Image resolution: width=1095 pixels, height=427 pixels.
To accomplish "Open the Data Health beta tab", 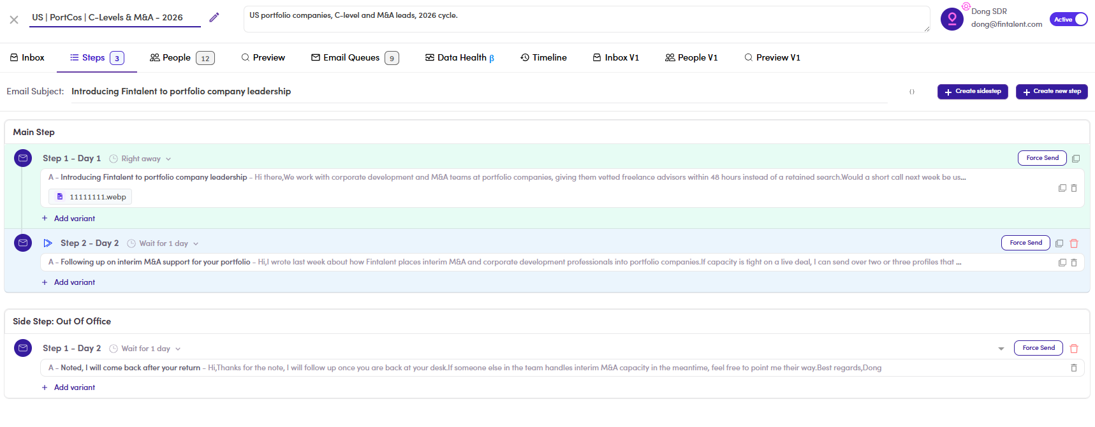I will (x=460, y=57).
